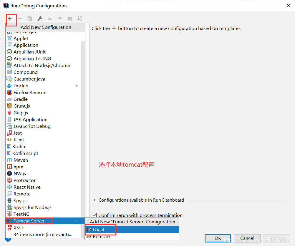This screenshot has width=295, height=246.
Task: Select JAR Application configuration type
Action: 44,119
